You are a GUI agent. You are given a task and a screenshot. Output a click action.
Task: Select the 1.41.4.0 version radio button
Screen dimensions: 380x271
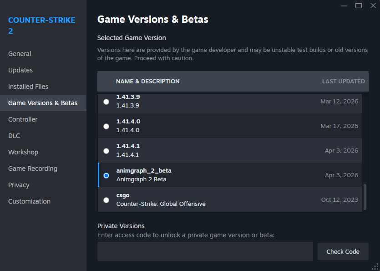click(106, 127)
